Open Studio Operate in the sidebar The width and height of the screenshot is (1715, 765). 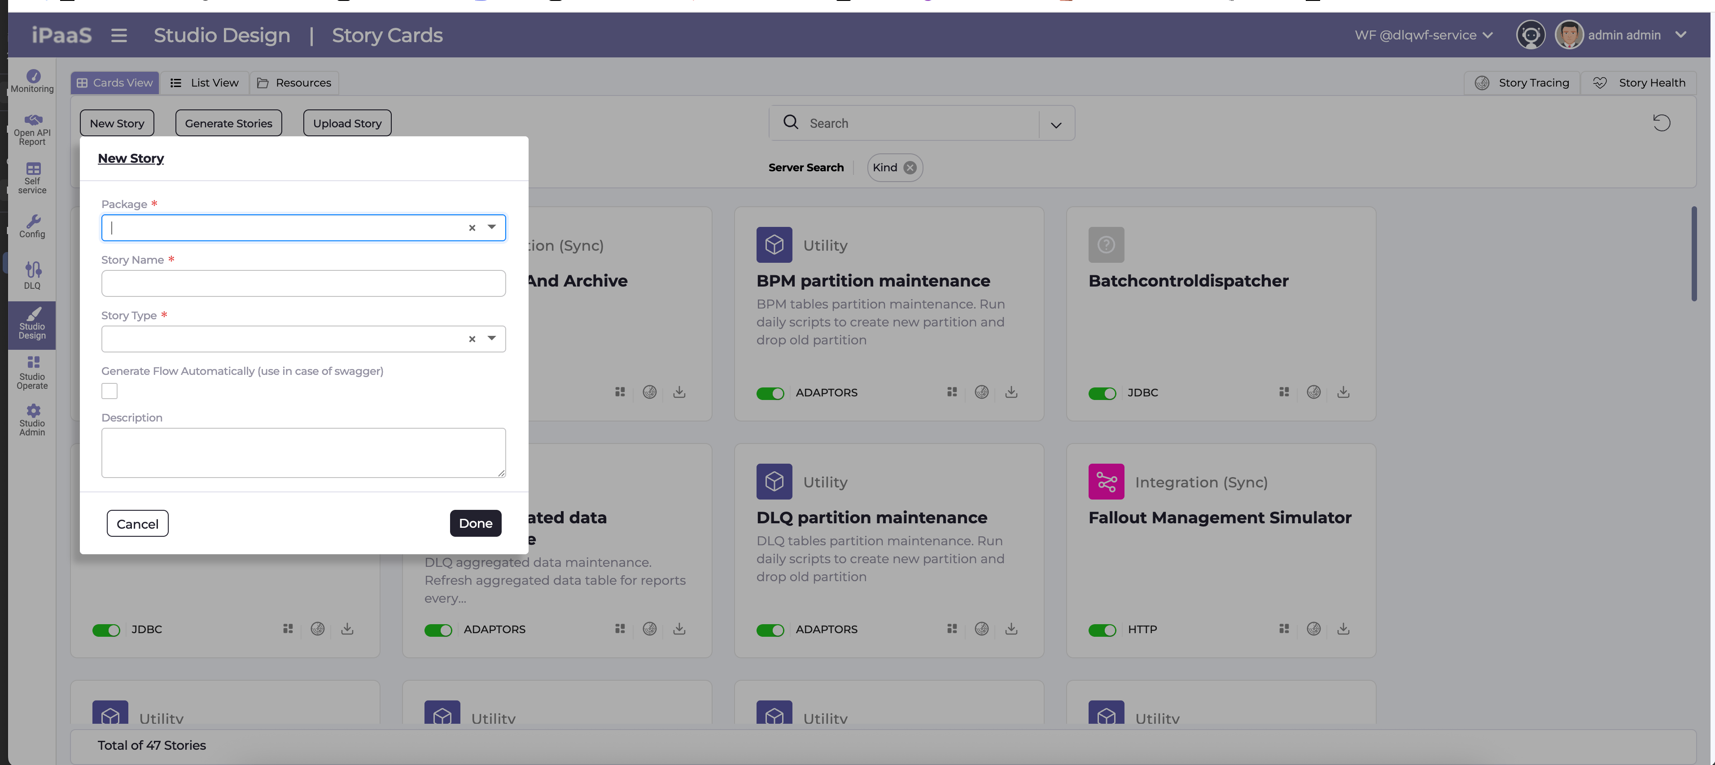click(32, 372)
